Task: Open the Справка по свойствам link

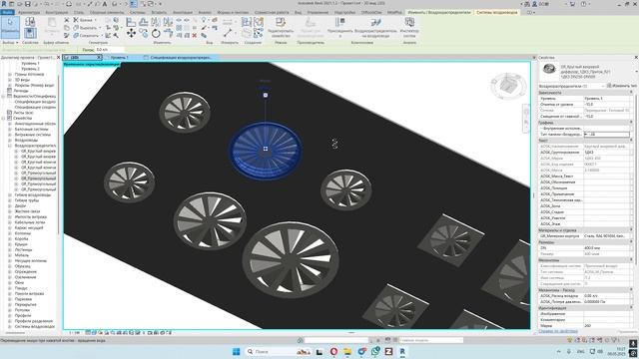Action: (558, 331)
